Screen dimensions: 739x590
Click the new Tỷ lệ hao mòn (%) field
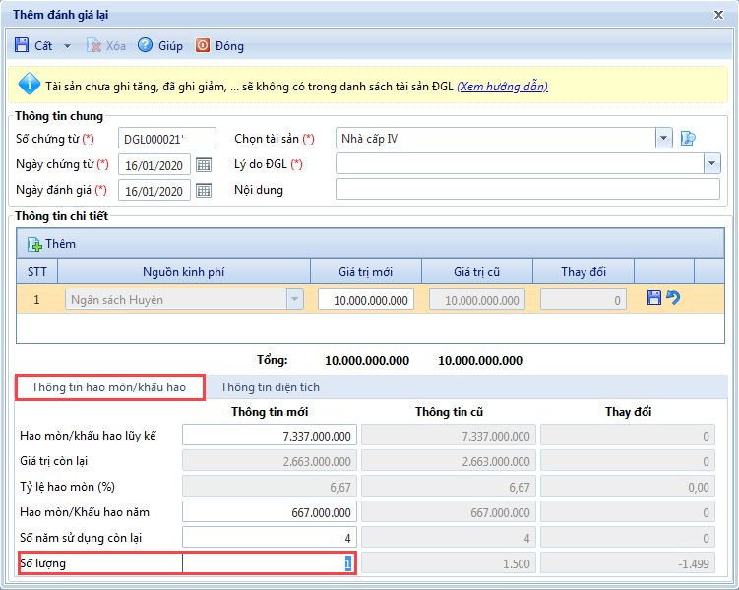(270, 486)
